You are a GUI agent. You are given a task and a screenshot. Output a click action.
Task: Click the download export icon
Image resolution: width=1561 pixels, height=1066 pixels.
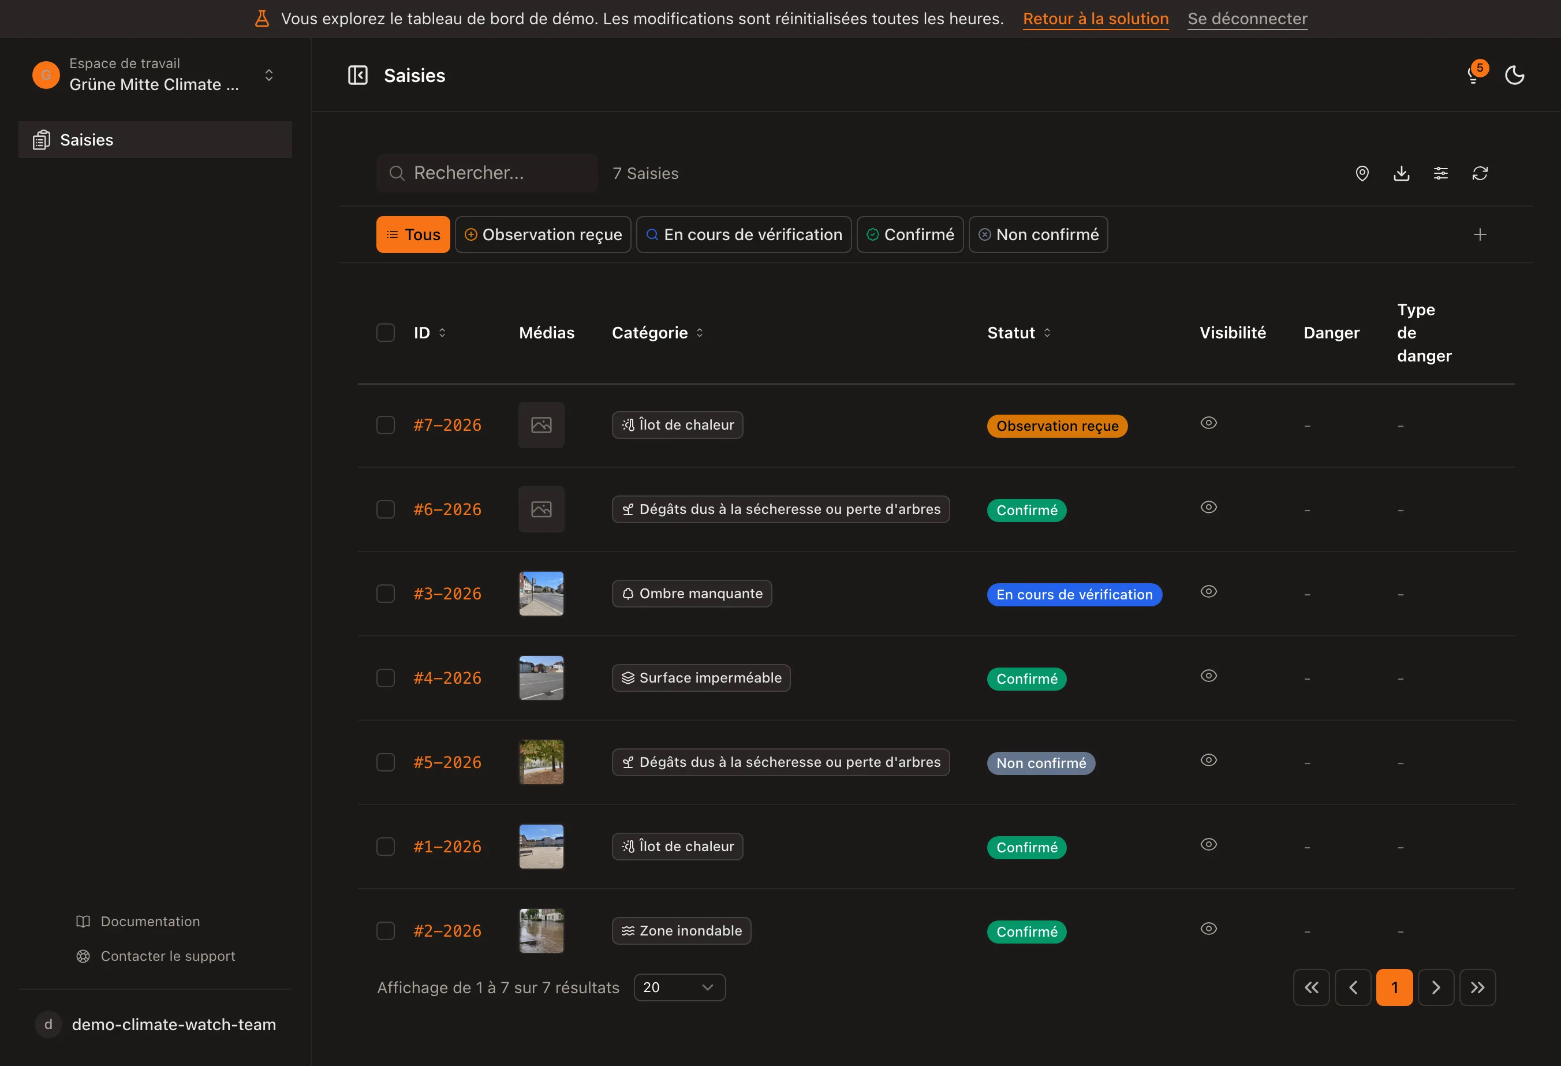coord(1401,173)
